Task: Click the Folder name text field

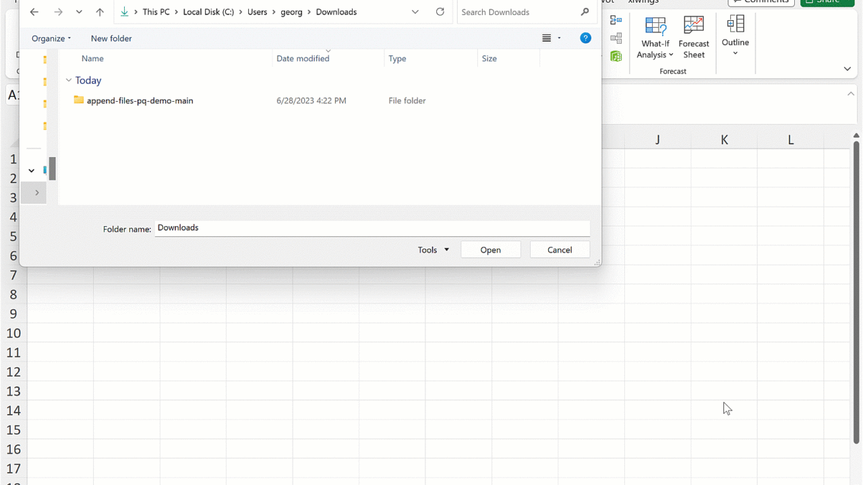Action: [372, 228]
